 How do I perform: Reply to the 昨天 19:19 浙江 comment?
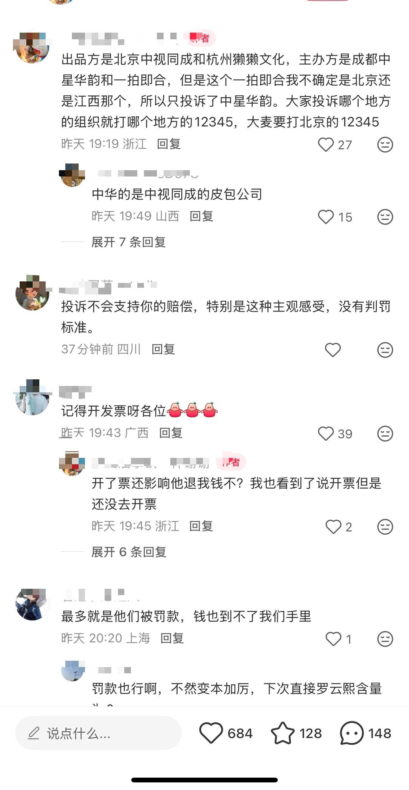pos(169,144)
